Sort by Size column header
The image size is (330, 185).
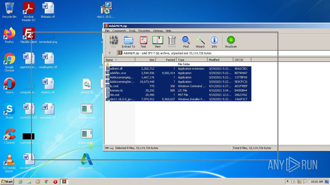146,60
